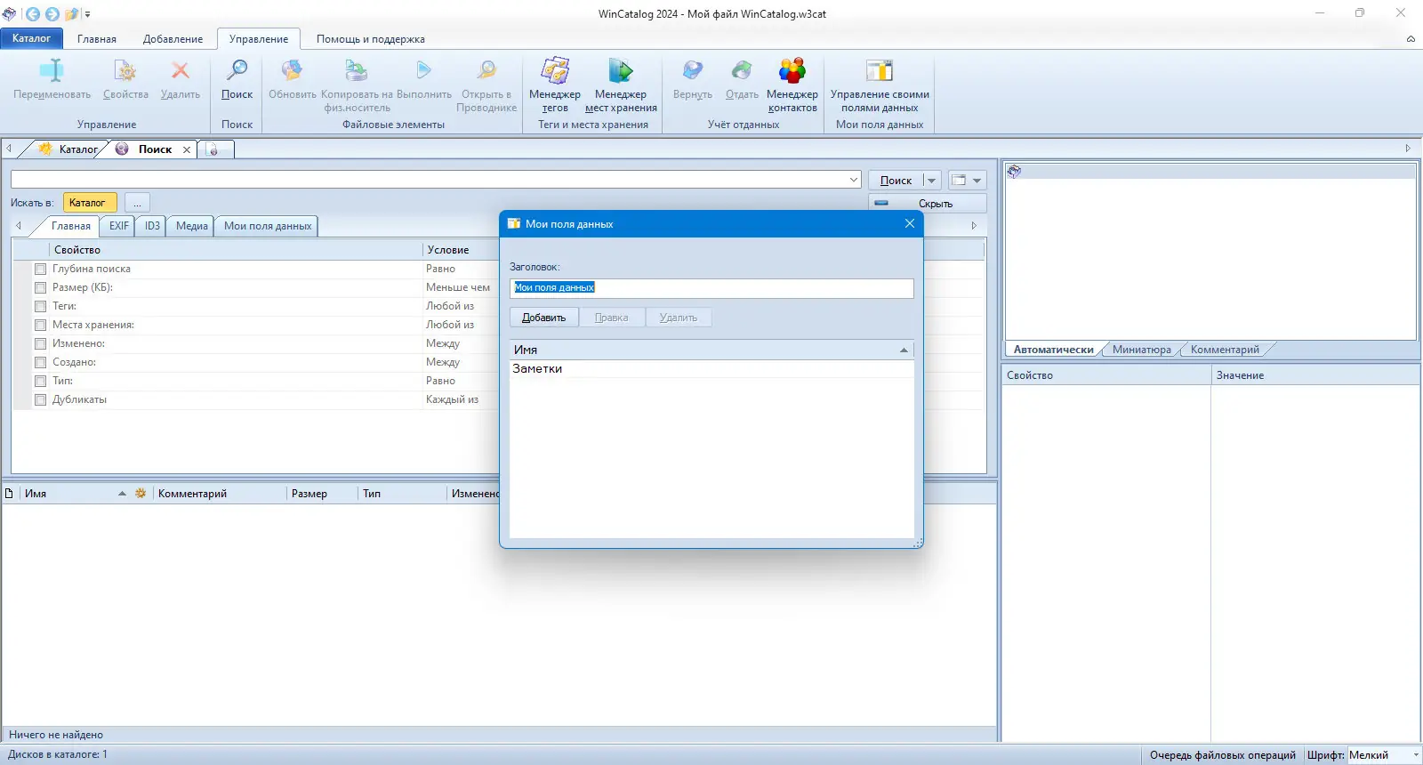
Task: Switch to the ID3 search tab
Action: pyautogui.click(x=152, y=226)
